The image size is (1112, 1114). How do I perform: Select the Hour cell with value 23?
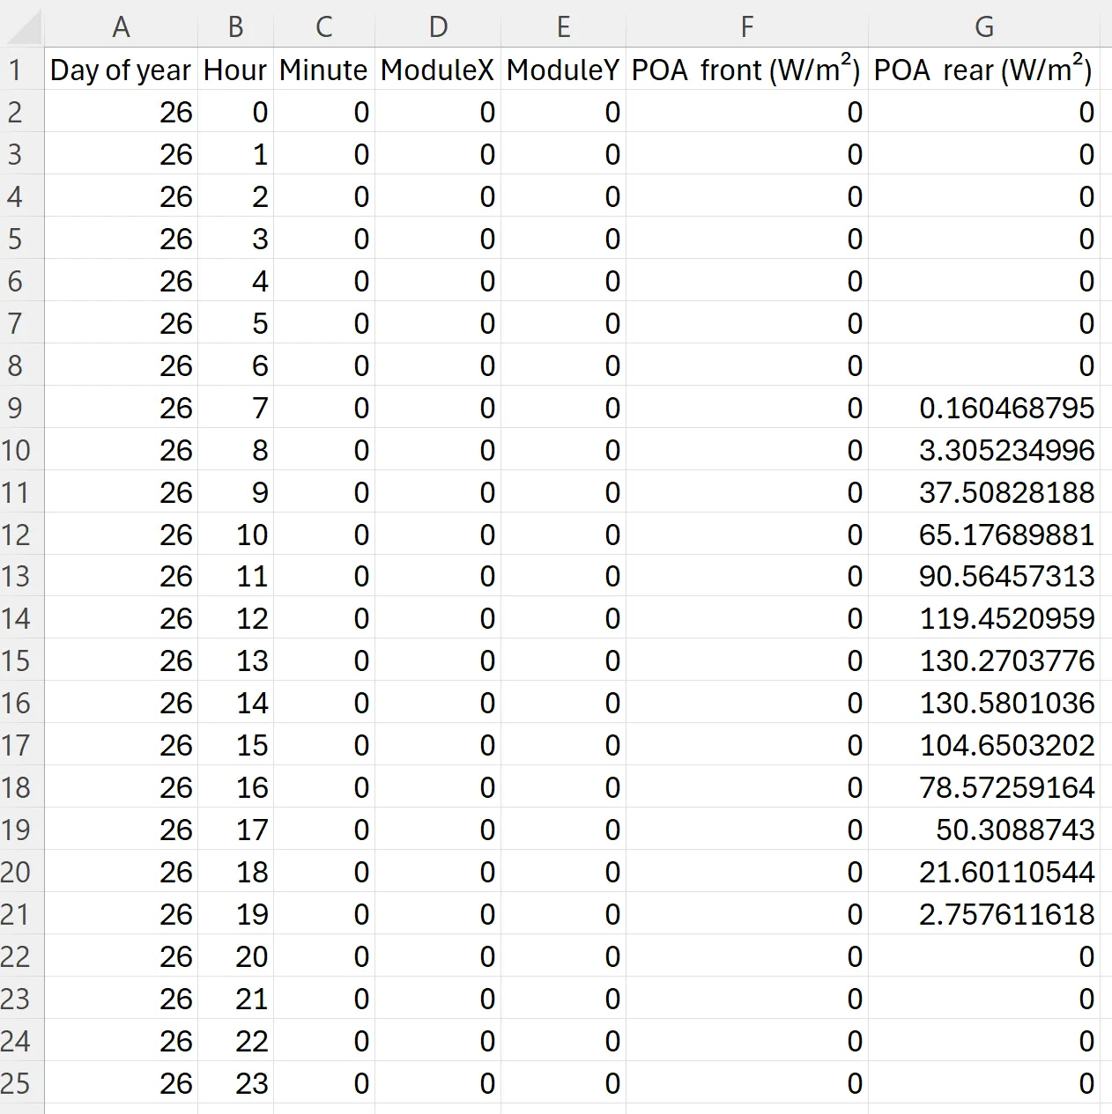coord(251,1083)
